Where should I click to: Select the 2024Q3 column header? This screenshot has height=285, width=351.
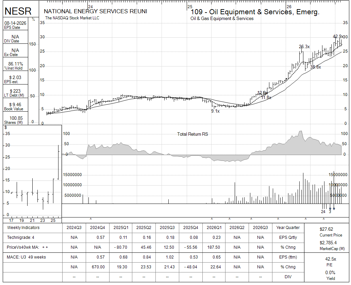(74, 228)
